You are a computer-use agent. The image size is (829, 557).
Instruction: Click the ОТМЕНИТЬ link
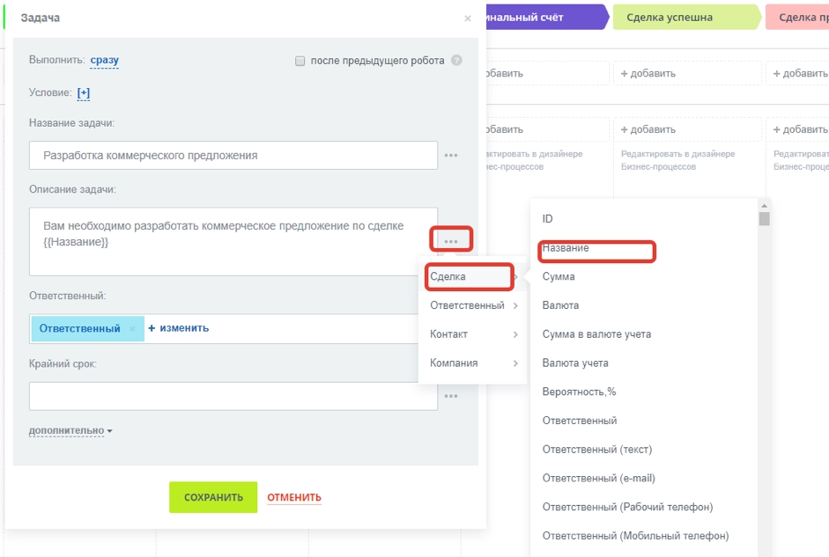(x=294, y=497)
